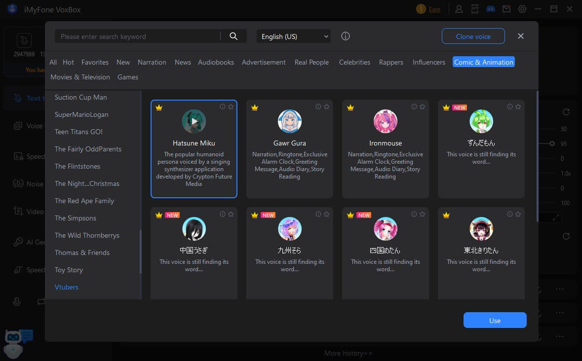Show info for 九州そら voice

point(318,214)
